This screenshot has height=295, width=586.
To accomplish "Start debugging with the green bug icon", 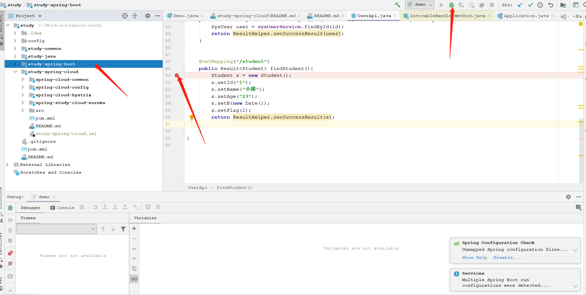I will coord(452,5).
